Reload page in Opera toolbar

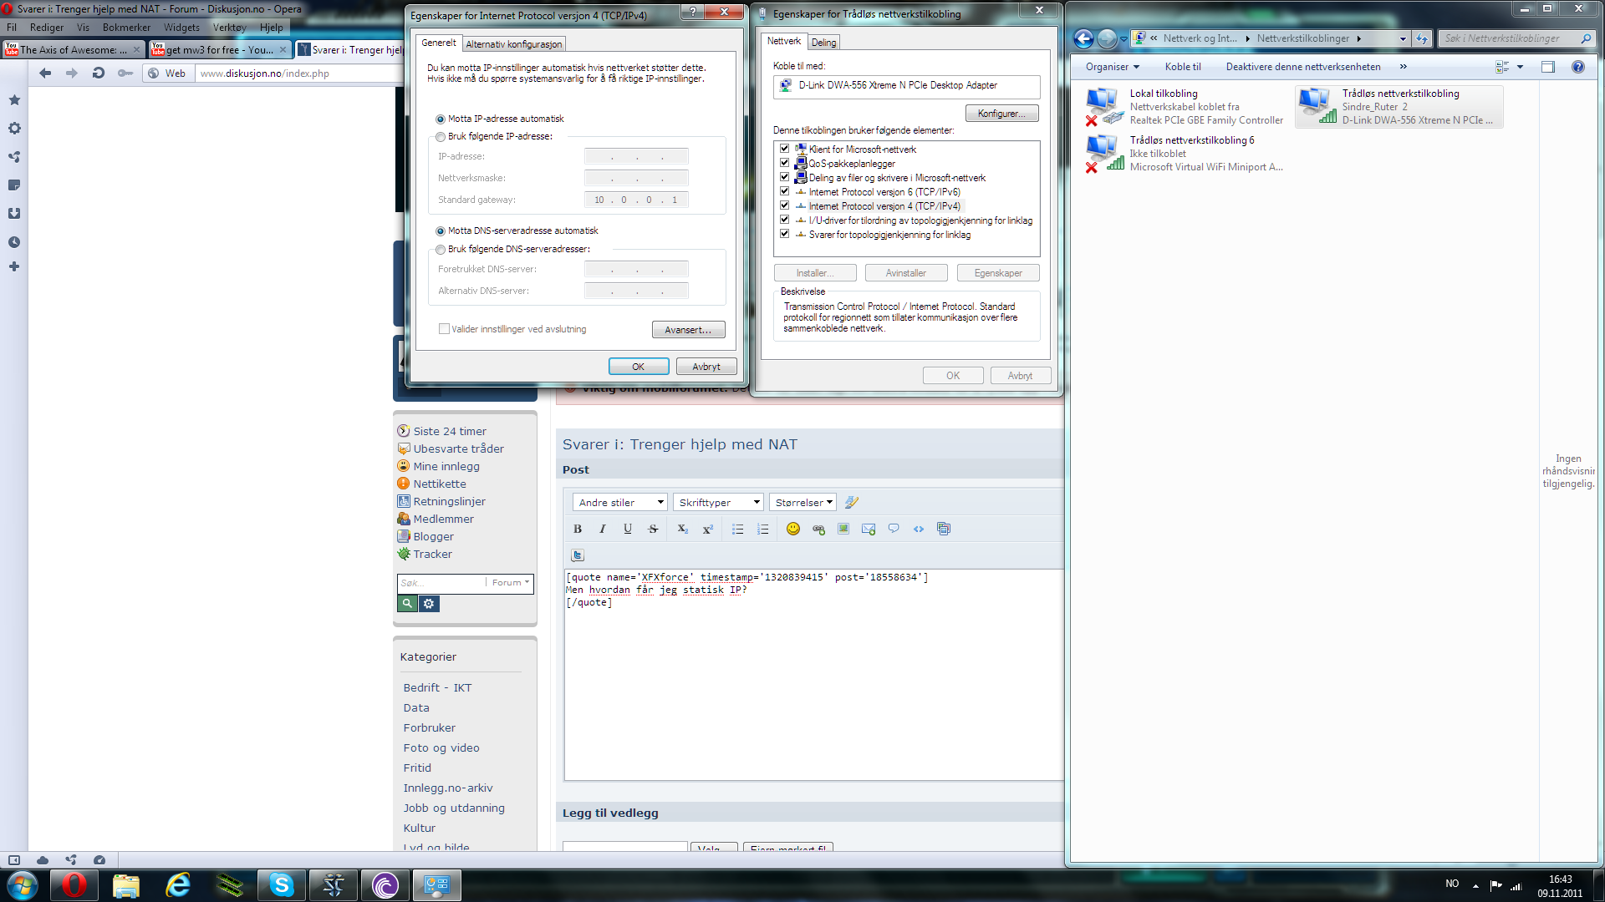(x=99, y=73)
